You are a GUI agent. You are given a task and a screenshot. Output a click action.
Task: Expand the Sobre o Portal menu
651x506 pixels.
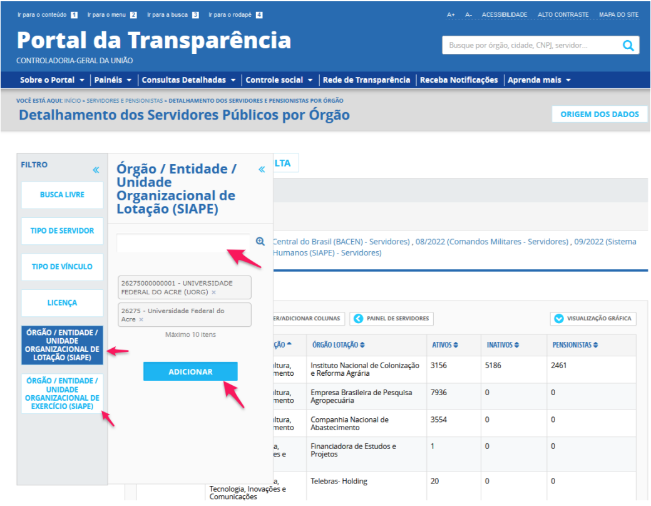coord(51,80)
